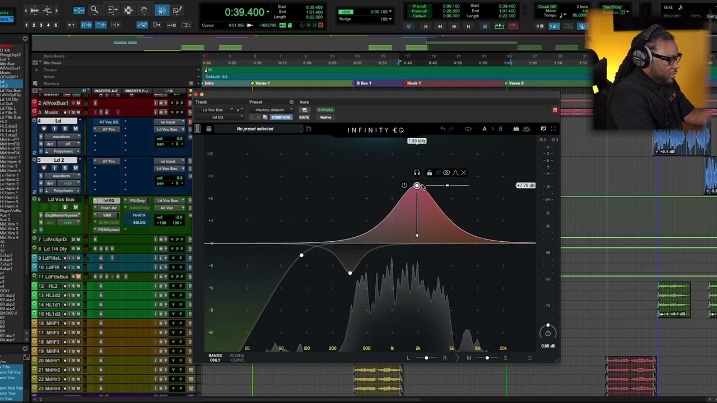Select Infinity EQ state A
The image size is (717, 403).
click(485, 129)
